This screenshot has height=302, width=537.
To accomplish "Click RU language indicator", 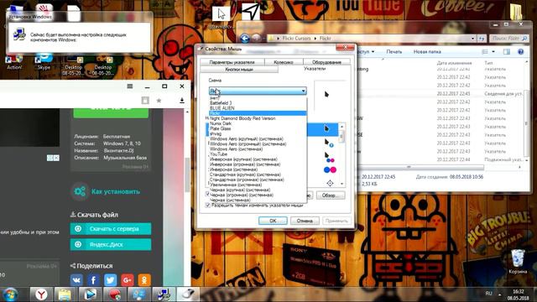I will [488, 294].
